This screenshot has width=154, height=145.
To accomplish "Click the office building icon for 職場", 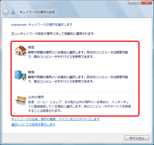I will point(20,75).
